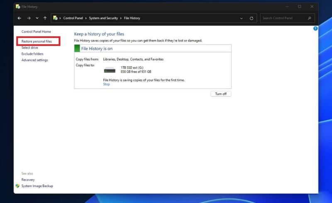The width and height of the screenshot is (332, 203).
Task: Close the File History window
Action: [x=312, y=7]
